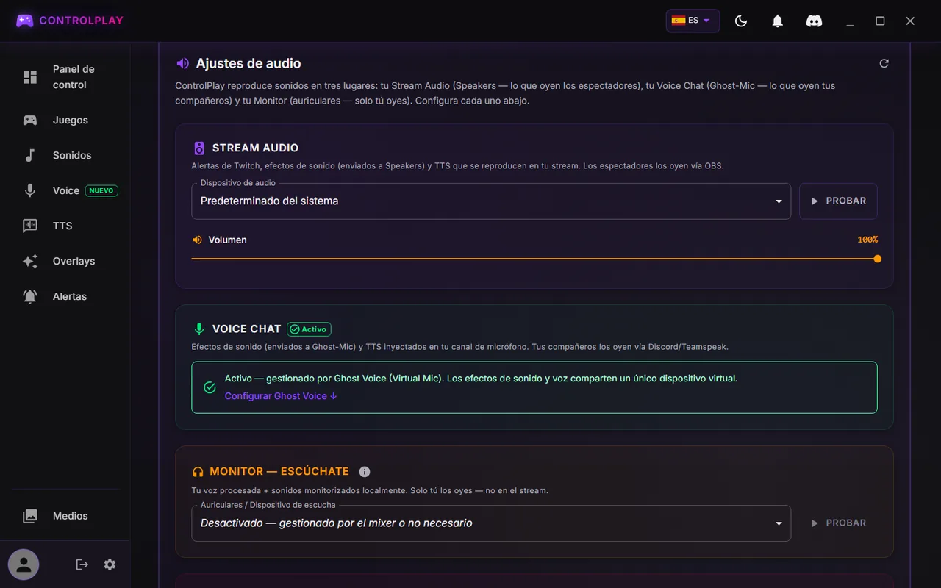Open the ES language selector
The image size is (941, 588).
tap(693, 21)
